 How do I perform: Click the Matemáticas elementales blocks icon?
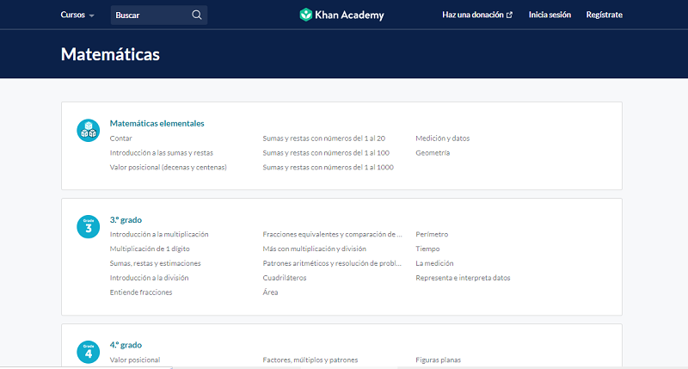click(x=89, y=131)
